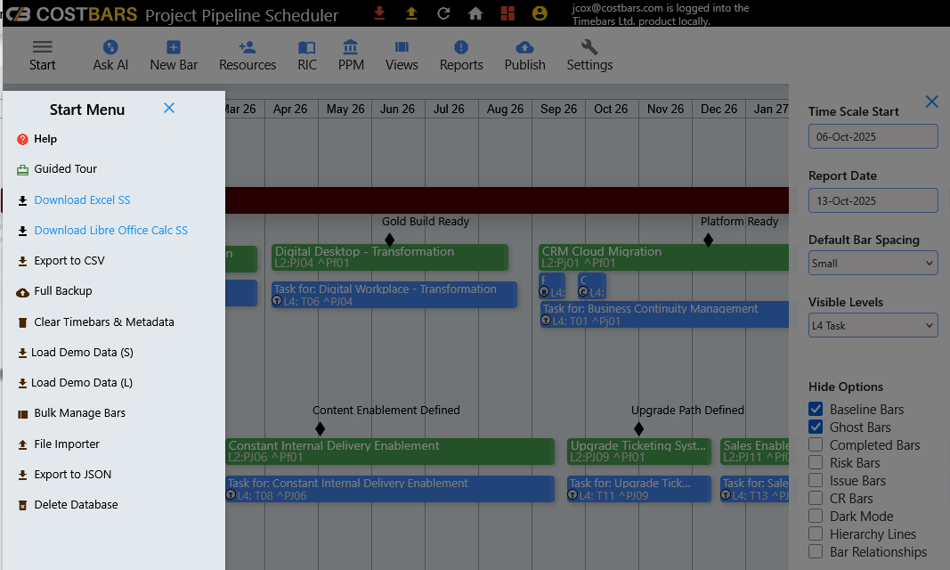The height and width of the screenshot is (570, 950).
Task: Expand the Visible Levels dropdown
Action: pyautogui.click(x=873, y=325)
